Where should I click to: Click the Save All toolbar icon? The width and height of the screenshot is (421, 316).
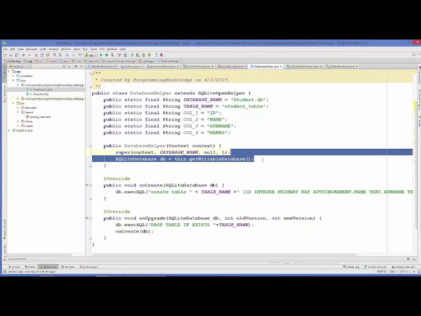[x=11, y=55]
